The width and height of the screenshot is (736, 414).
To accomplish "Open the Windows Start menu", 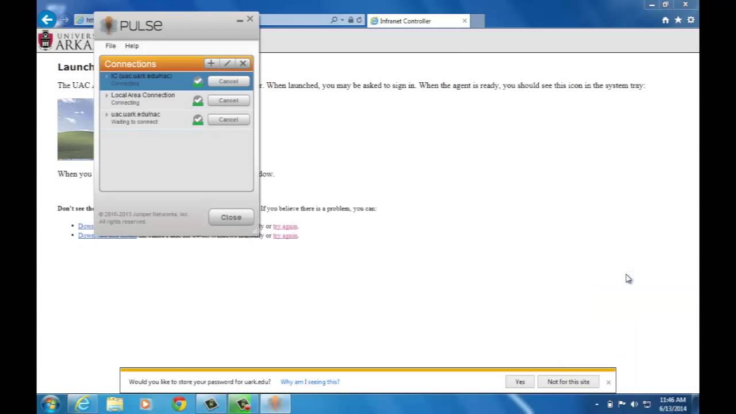I will (50, 404).
